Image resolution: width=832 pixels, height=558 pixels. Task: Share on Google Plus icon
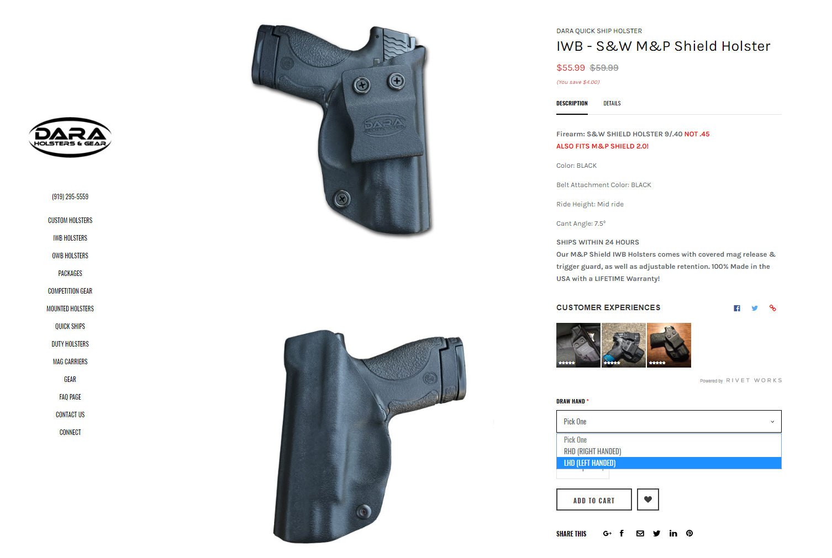pyautogui.click(x=607, y=533)
